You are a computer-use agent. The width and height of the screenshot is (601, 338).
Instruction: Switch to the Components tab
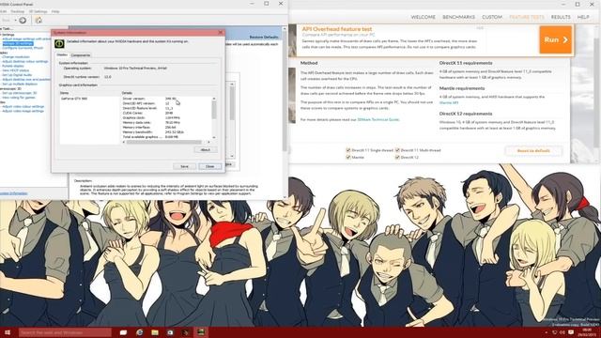point(81,55)
